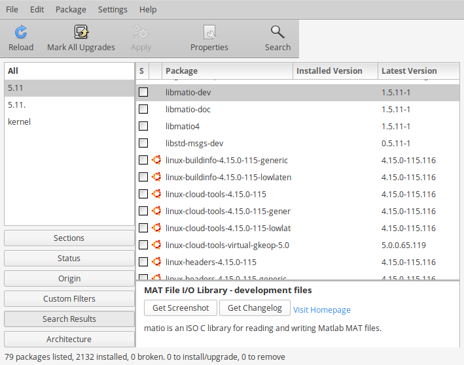Viewport: 464px width, 365px height.
Task: Select the kernel entry in the search list
Action: (x=20, y=121)
